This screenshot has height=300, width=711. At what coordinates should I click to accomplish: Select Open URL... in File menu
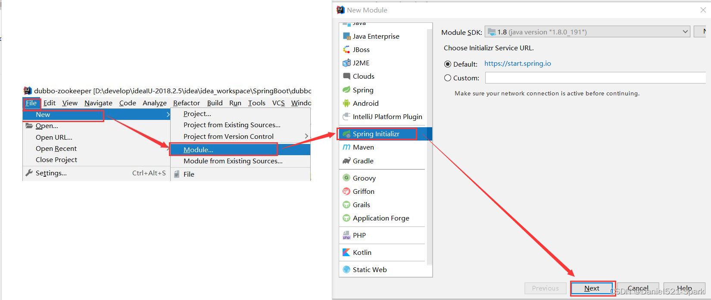point(97,137)
